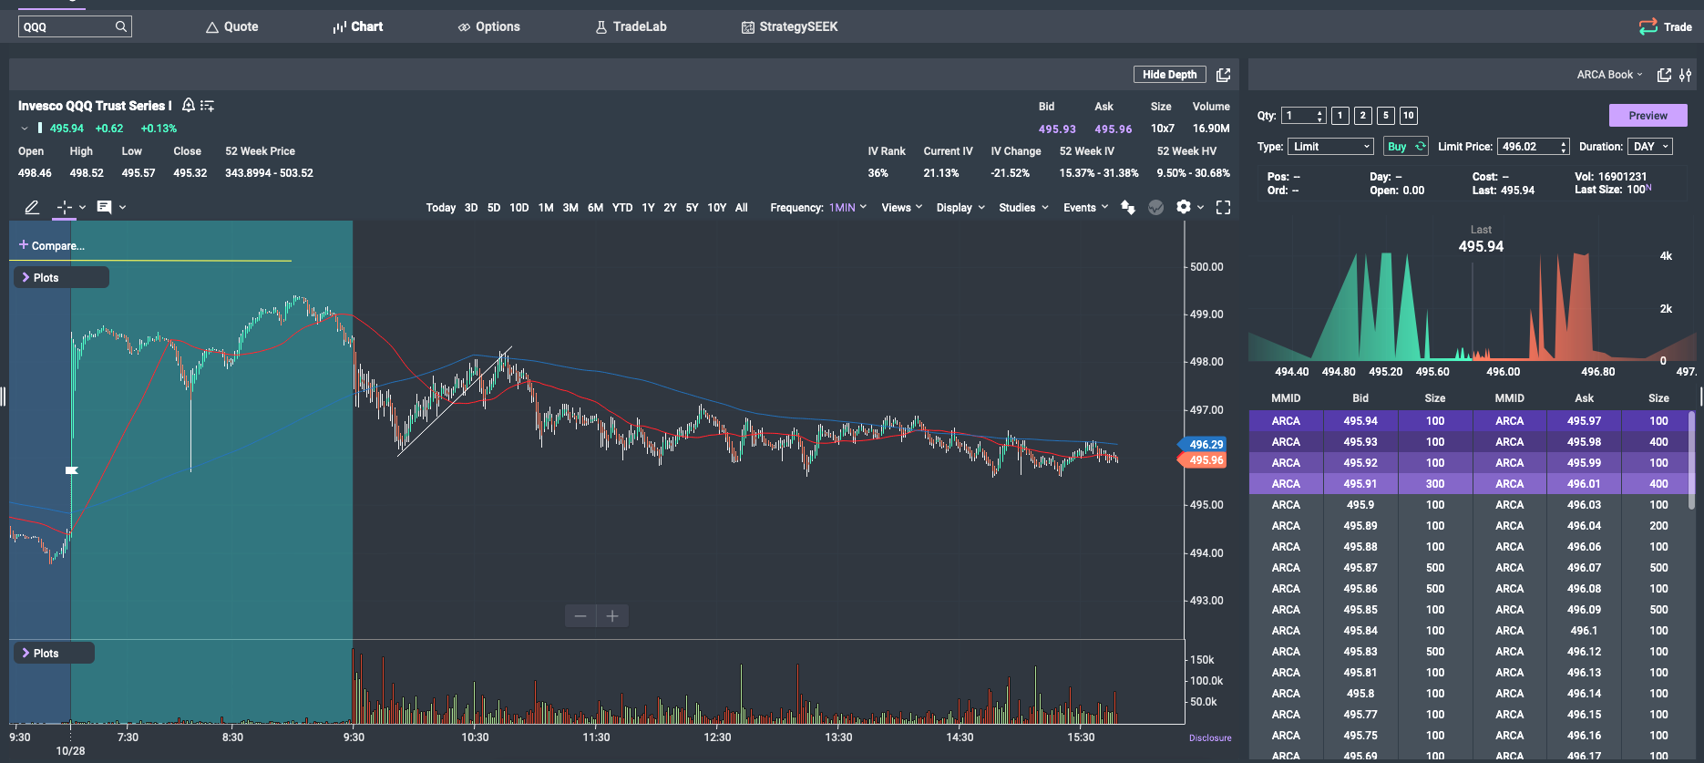Click the alert bell icon beside Invesco QQQ
Screen dimensions: 1704x763
[189, 106]
